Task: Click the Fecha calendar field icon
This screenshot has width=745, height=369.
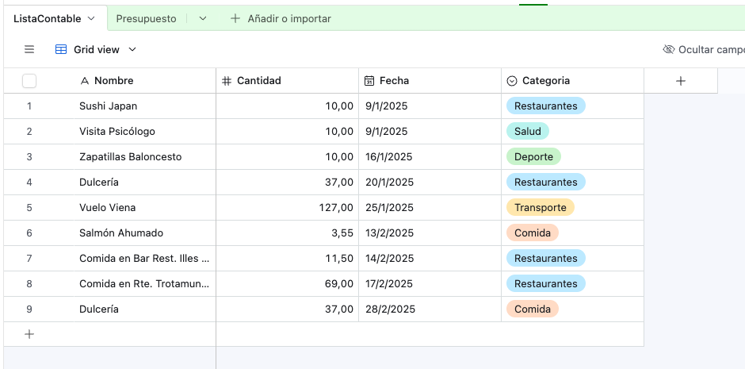Action: [369, 81]
